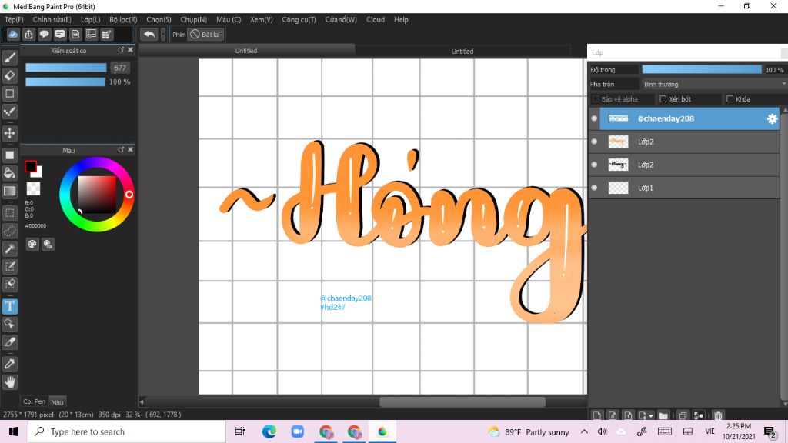Viewport: 788px width, 443px height.
Task: Click the Độ trong layer opacity slider
Action: pyautogui.click(x=702, y=70)
